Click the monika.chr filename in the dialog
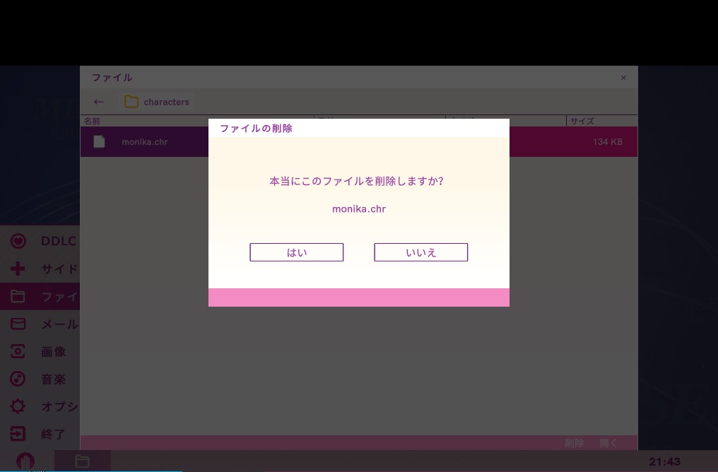Screen dimensions: 718x472 [359, 208]
